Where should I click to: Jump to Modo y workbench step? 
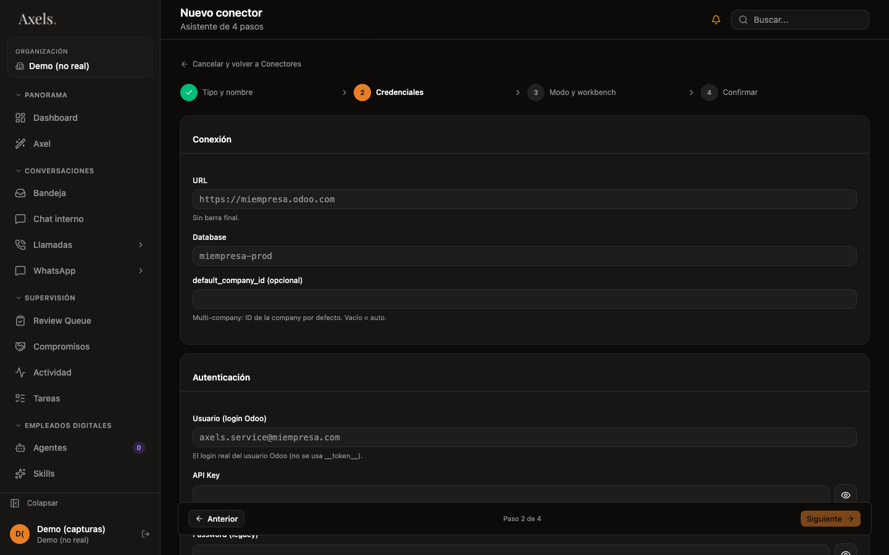[572, 92]
